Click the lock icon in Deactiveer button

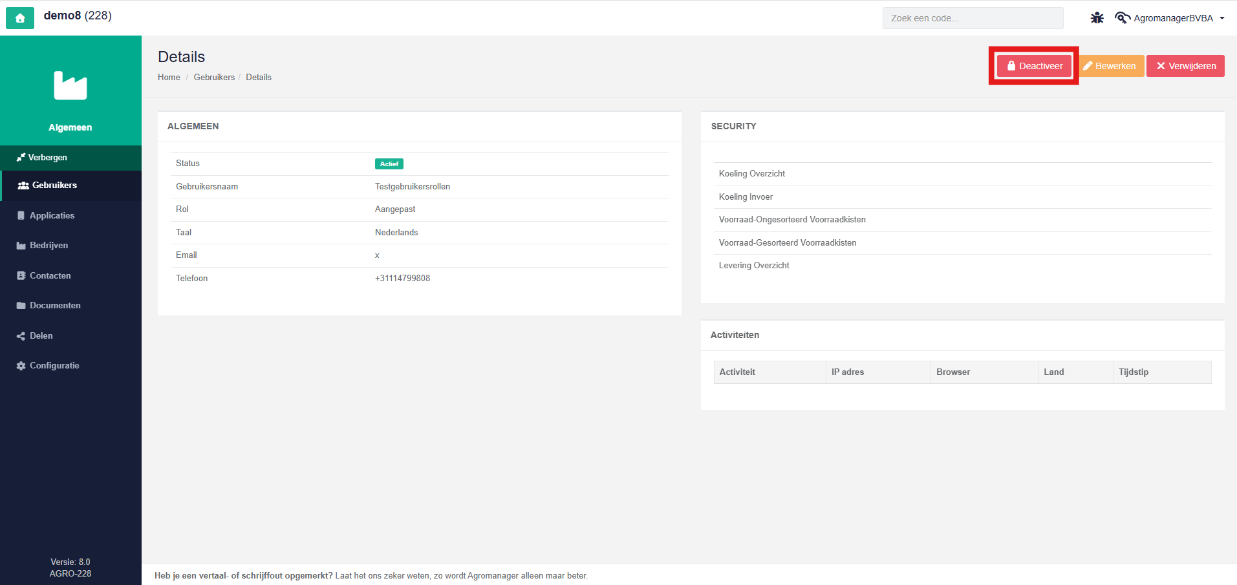tap(1011, 66)
